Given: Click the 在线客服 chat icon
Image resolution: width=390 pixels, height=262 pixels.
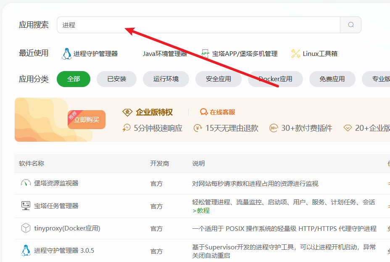Looking at the screenshot, I should tap(204, 112).
